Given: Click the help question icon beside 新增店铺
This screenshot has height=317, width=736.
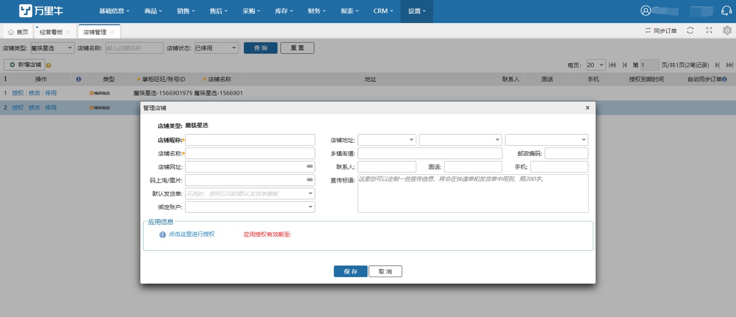Looking at the screenshot, I should [x=49, y=65].
